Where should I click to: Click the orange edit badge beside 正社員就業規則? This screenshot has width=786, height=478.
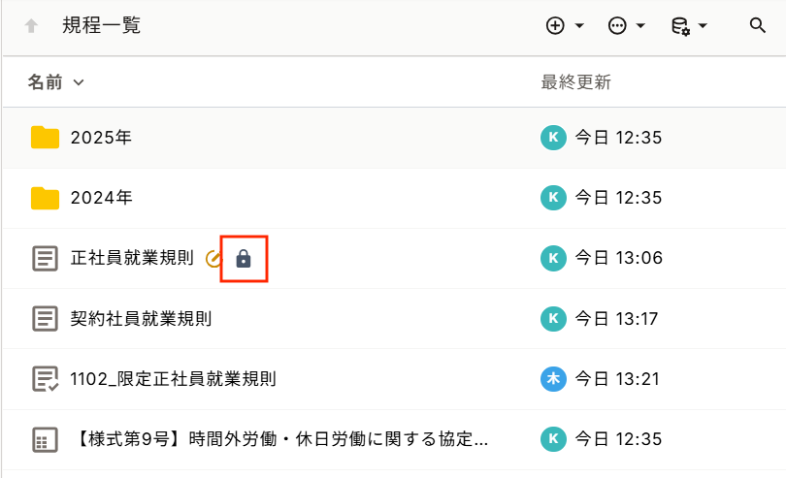(x=214, y=259)
